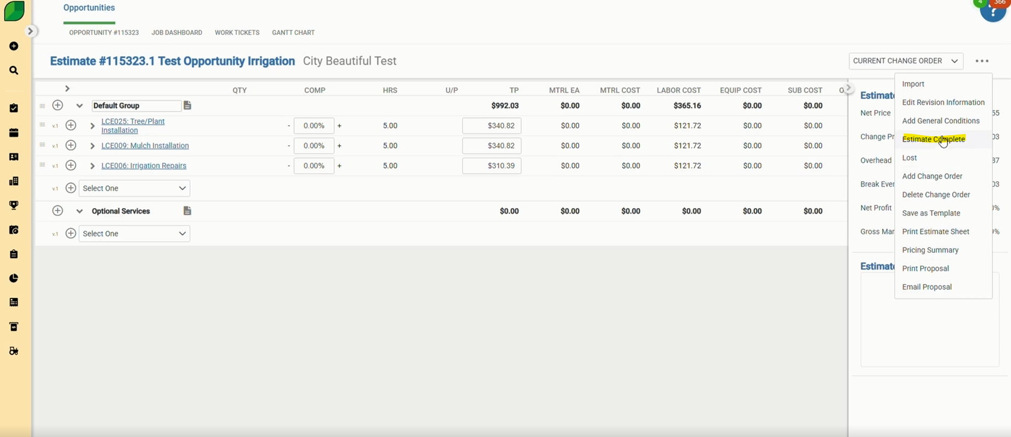Choose Email Proposal menu item
This screenshot has width=1011, height=437.
coord(927,287)
